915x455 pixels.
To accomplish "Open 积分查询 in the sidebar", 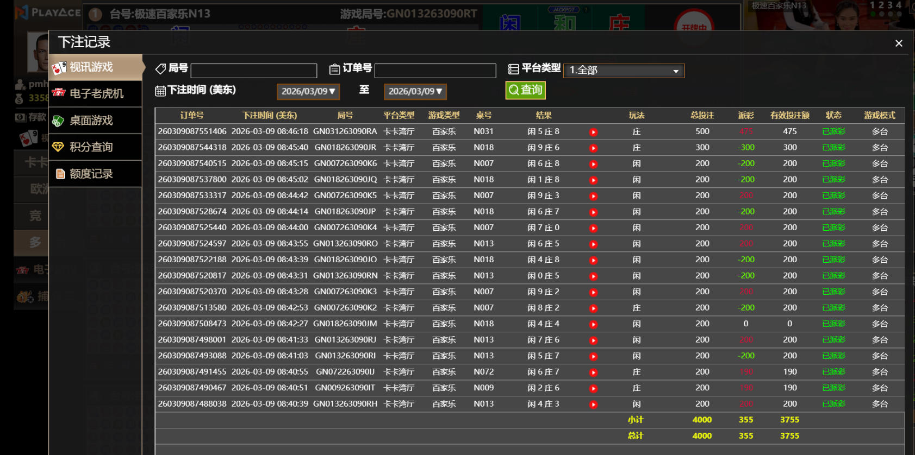I will coord(96,147).
